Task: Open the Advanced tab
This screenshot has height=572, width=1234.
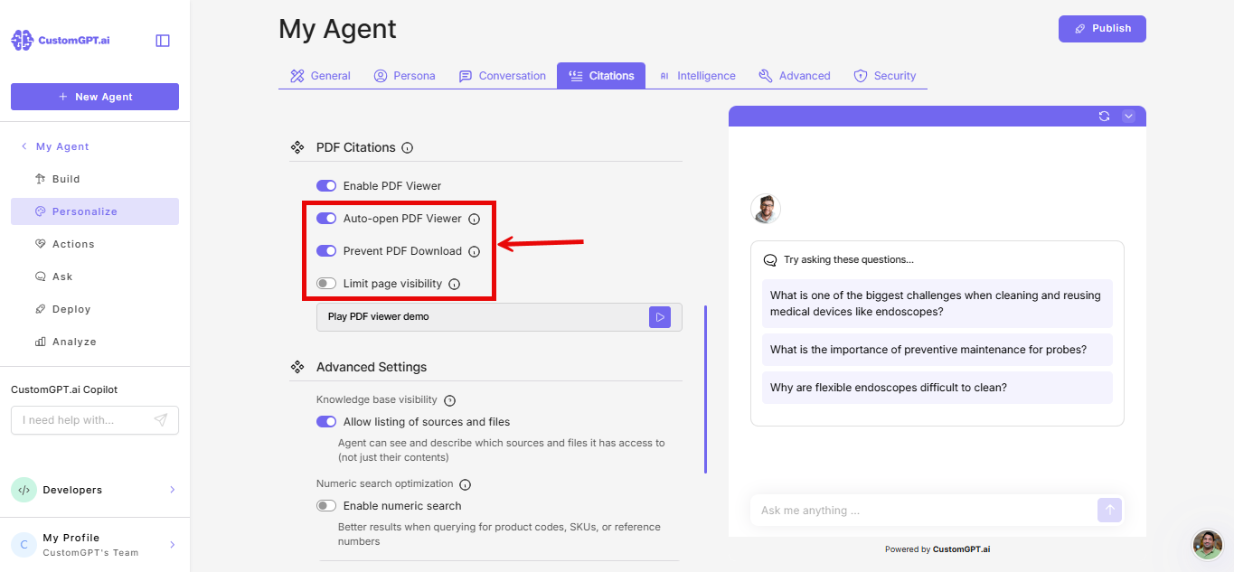Action: coord(795,76)
